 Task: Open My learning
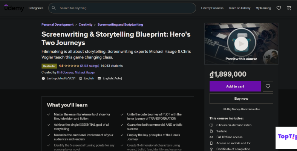point(263,8)
